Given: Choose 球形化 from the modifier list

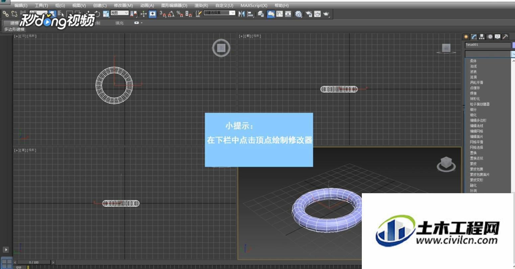Looking at the screenshot, I should pos(475,99).
